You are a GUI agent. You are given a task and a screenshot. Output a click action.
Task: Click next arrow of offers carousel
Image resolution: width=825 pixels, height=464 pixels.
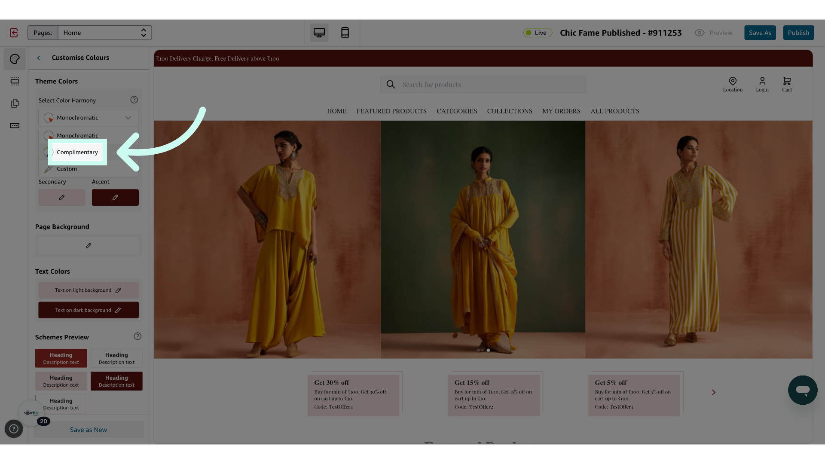pyautogui.click(x=713, y=392)
